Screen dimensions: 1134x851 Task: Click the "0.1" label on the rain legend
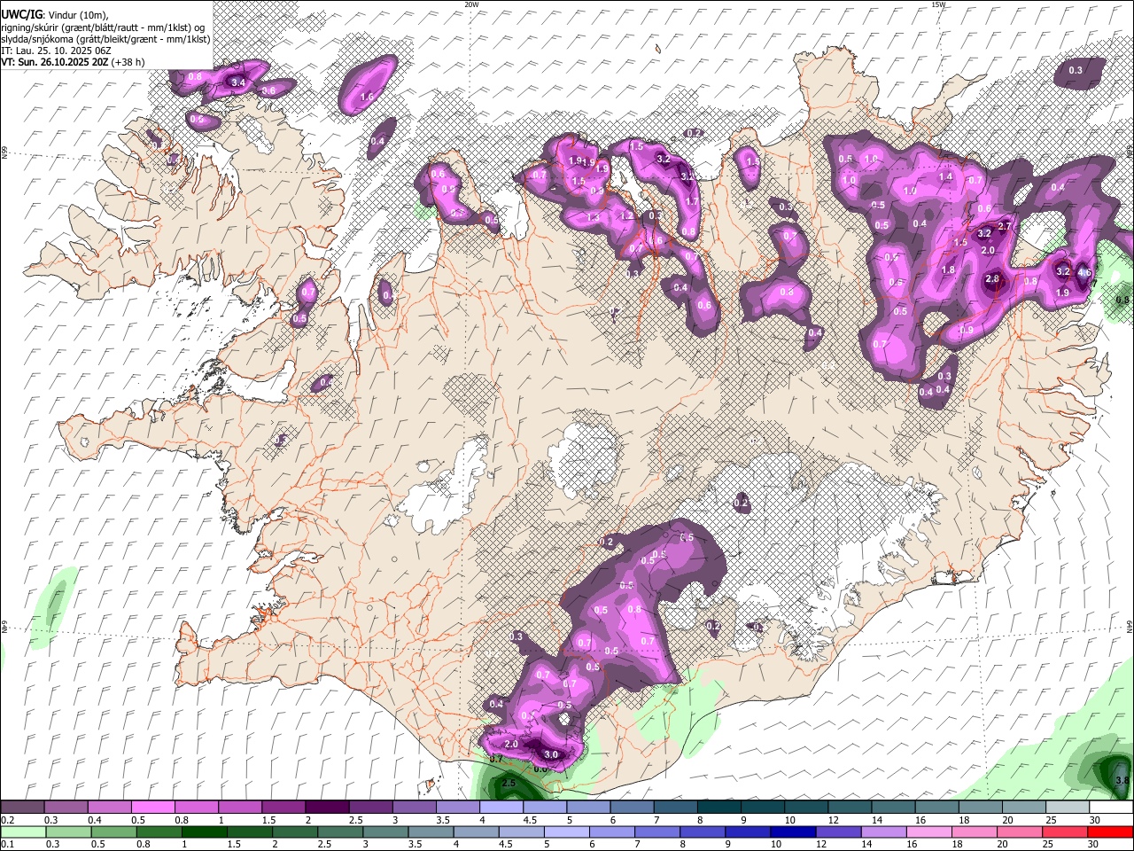click(x=7, y=844)
